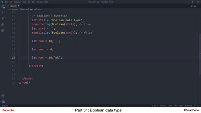Image resolution: width=201 pixels, height=113 pixels.
Task: Open the Edit menu
Action: click(11, 2)
